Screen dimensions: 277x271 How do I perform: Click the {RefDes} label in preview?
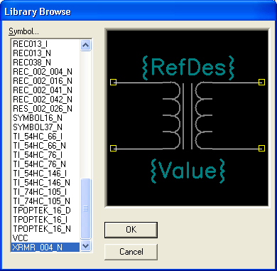(x=188, y=68)
